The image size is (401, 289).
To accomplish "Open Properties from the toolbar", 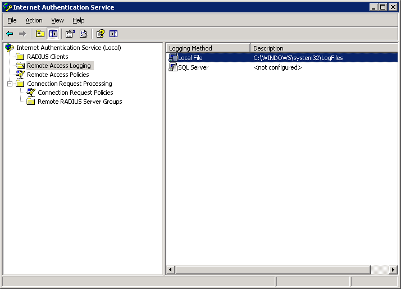I will 70,34.
